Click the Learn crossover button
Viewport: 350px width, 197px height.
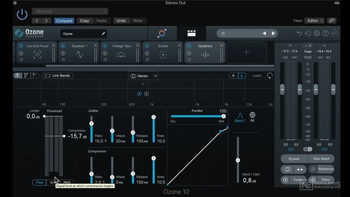tap(256, 76)
